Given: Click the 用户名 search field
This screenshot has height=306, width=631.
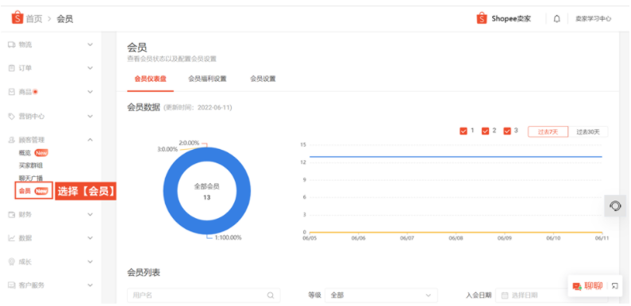Looking at the screenshot, I should [204, 296].
